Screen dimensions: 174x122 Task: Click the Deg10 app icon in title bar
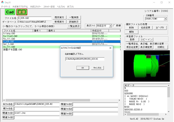pyautogui.click(x=2, y=2)
